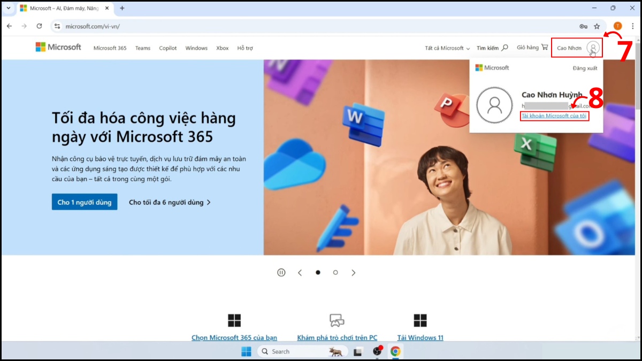Screen dimensions: 642x361
Task: Click the circular avatar in the account panel
Action: coord(494,105)
